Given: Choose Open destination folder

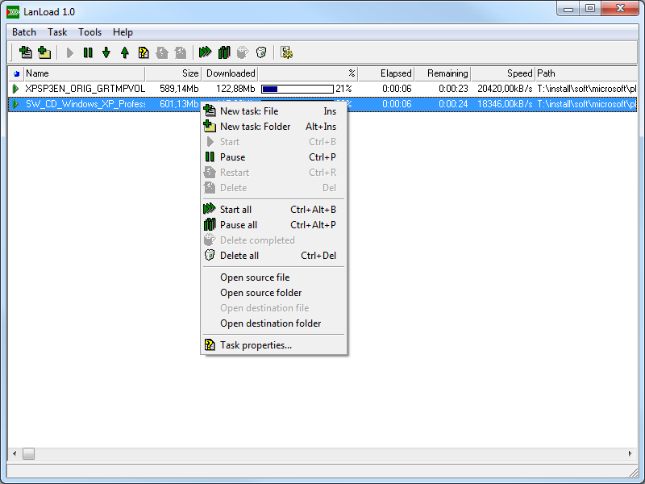Looking at the screenshot, I should (x=273, y=323).
